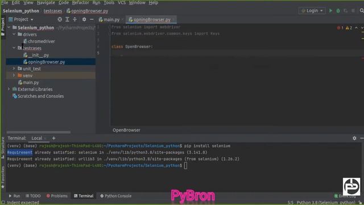Screen dimensions: 364x205
Task: Open the Help menu
Action: point(154,2)
